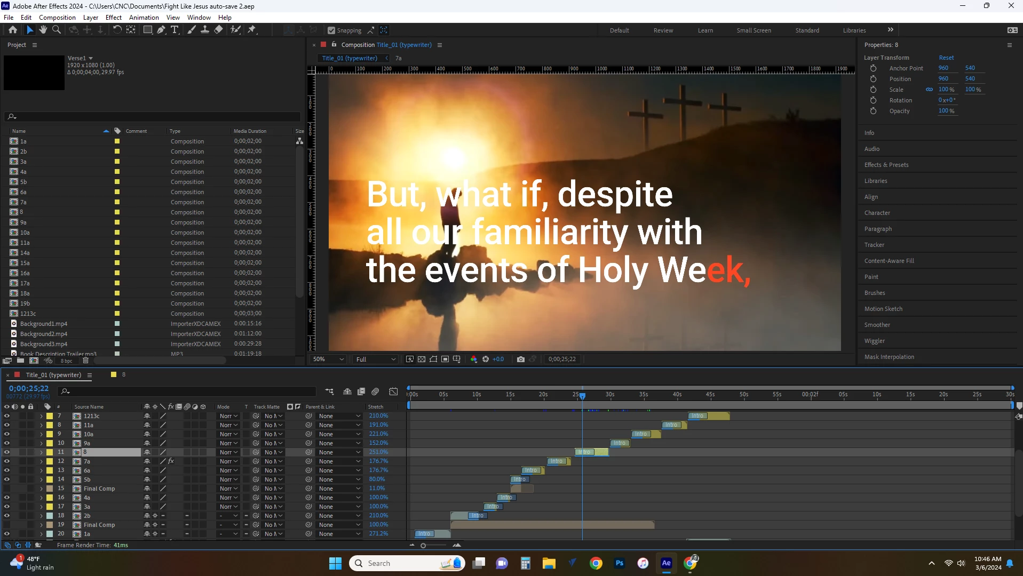
Task: Select the Brush tool
Action: (x=192, y=30)
